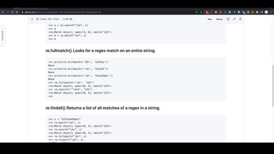Click the blue pen extension icon

point(234,12)
